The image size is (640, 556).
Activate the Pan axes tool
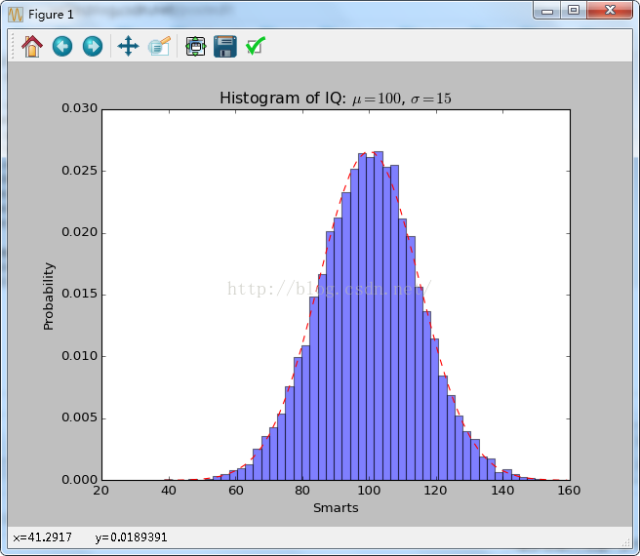(x=128, y=46)
